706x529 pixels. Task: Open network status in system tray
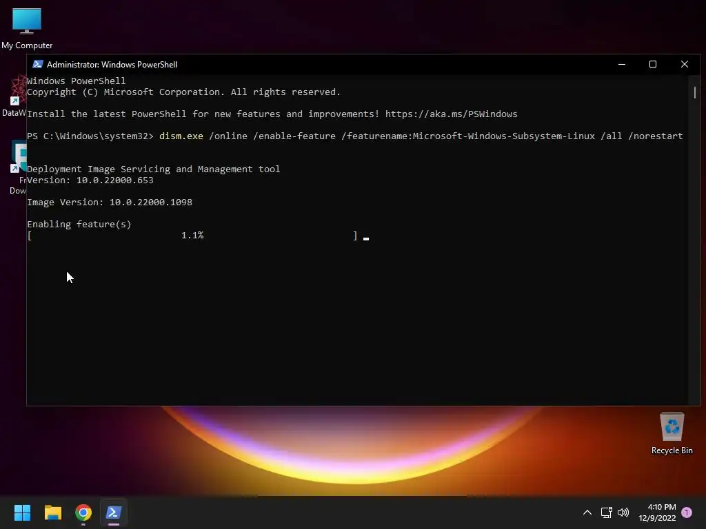(606, 512)
